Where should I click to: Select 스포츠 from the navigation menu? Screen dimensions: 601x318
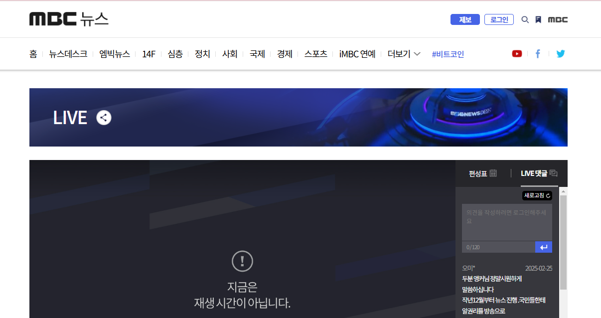(315, 54)
